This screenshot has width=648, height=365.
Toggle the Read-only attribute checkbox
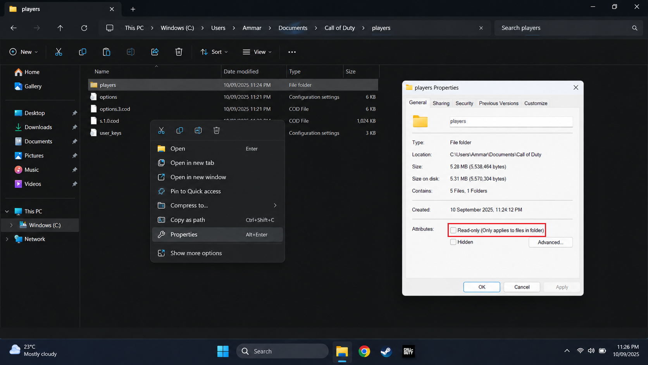453,230
